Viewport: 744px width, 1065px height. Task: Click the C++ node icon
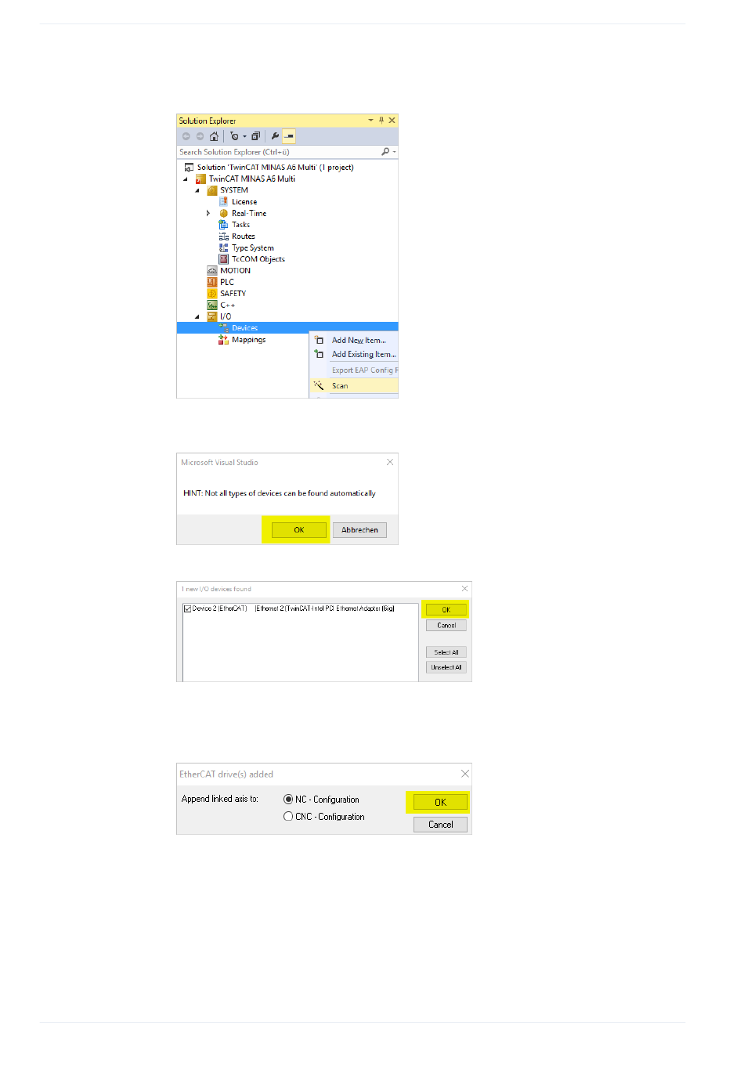click(211, 305)
